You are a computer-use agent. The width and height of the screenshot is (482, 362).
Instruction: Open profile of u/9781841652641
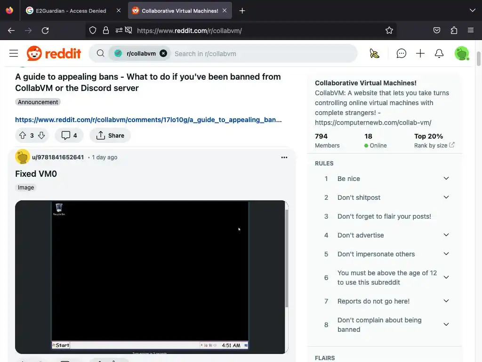[x=58, y=157]
